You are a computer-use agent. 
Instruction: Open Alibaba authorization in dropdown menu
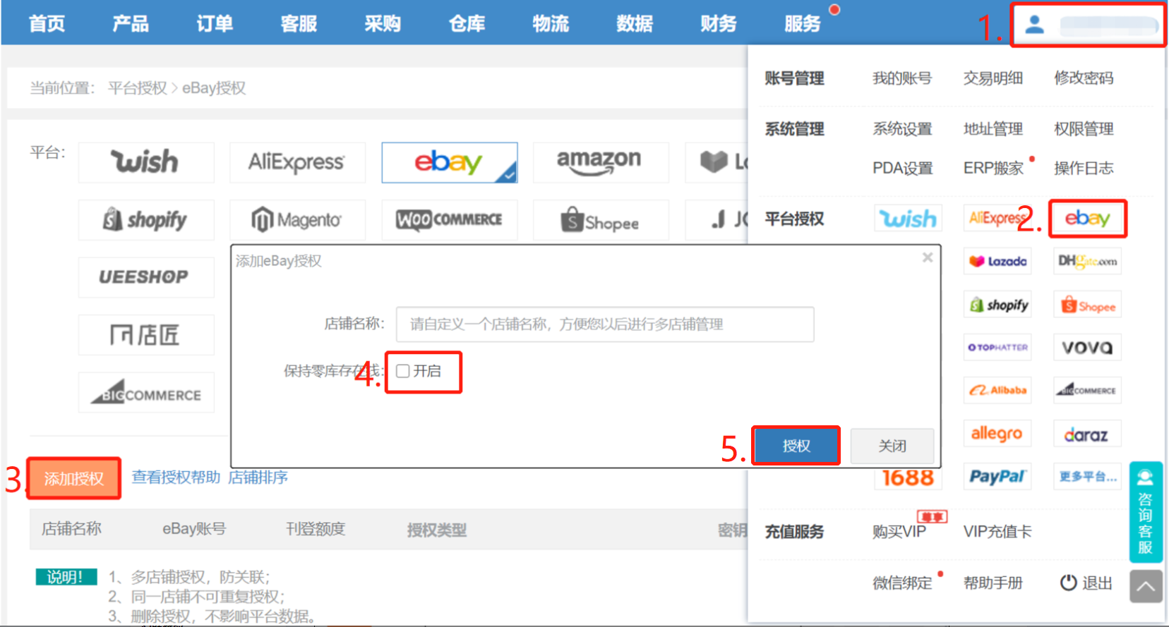[x=997, y=391]
